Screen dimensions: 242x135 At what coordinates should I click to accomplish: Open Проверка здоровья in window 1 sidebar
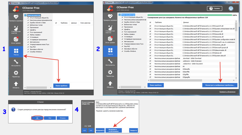(16, 18)
